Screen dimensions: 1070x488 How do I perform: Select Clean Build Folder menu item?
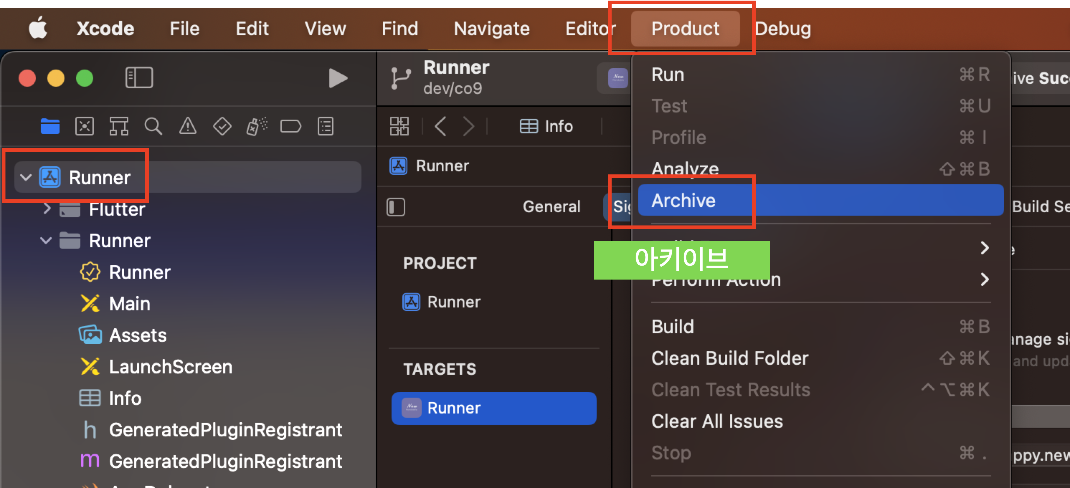point(730,358)
